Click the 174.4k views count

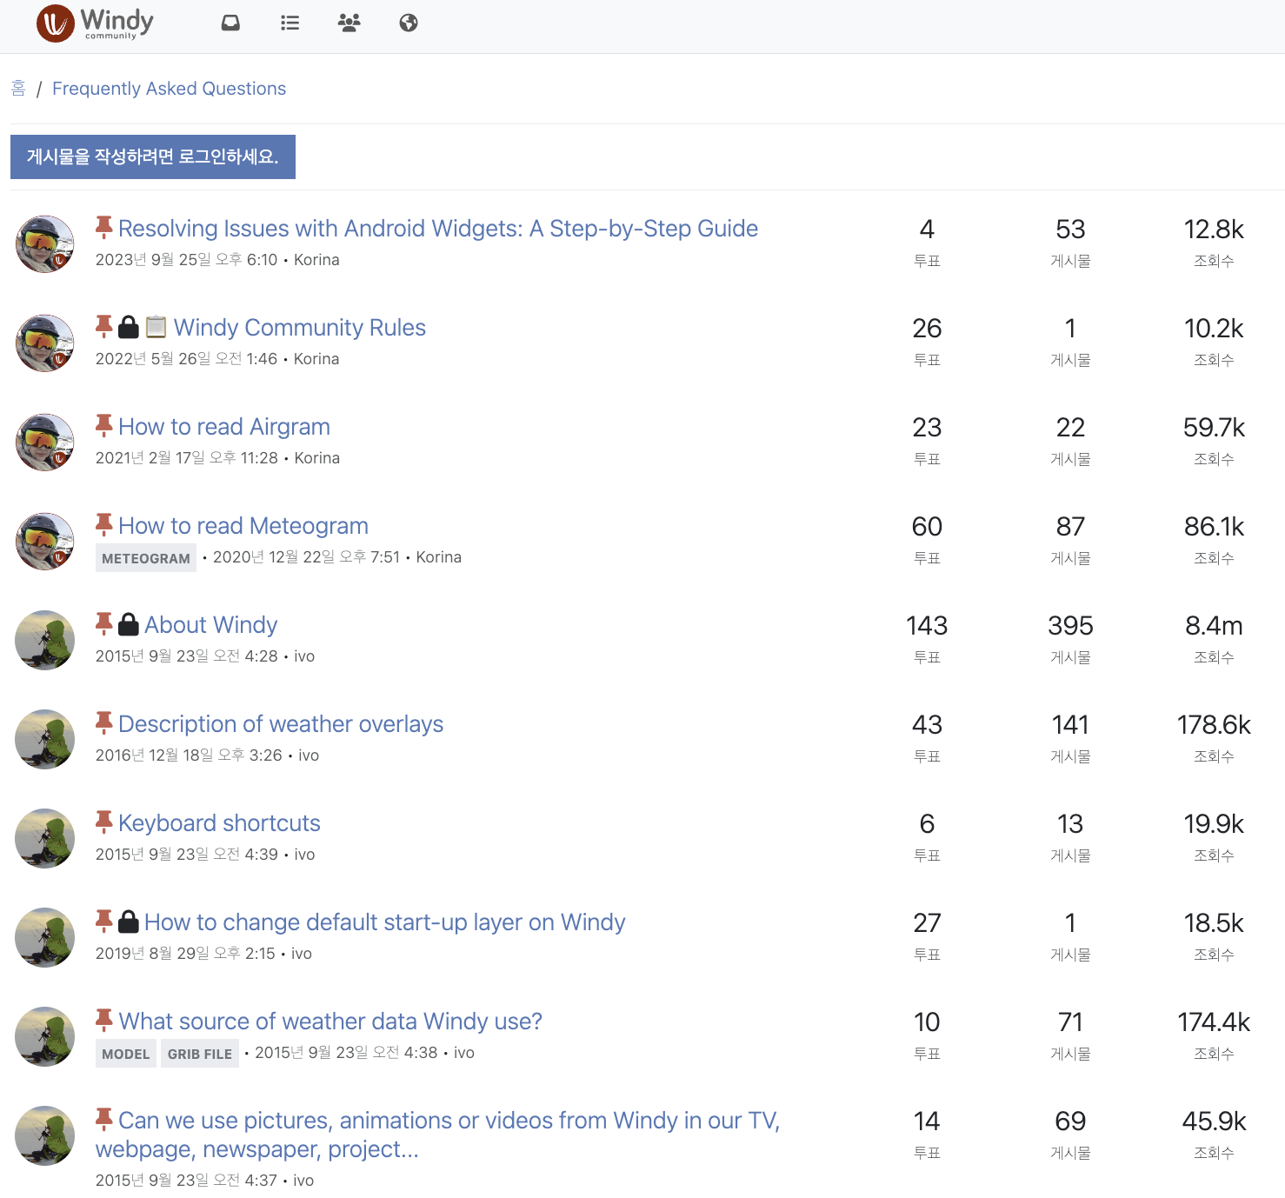[x=1214, y=1022]
